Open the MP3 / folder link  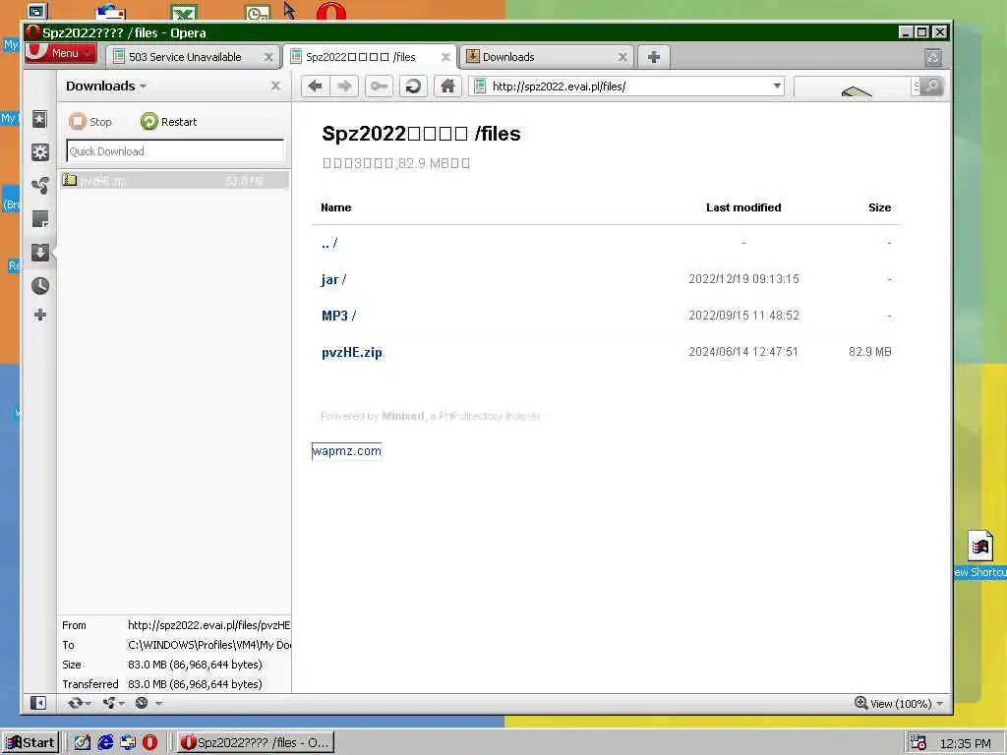(x=338, y=316)
